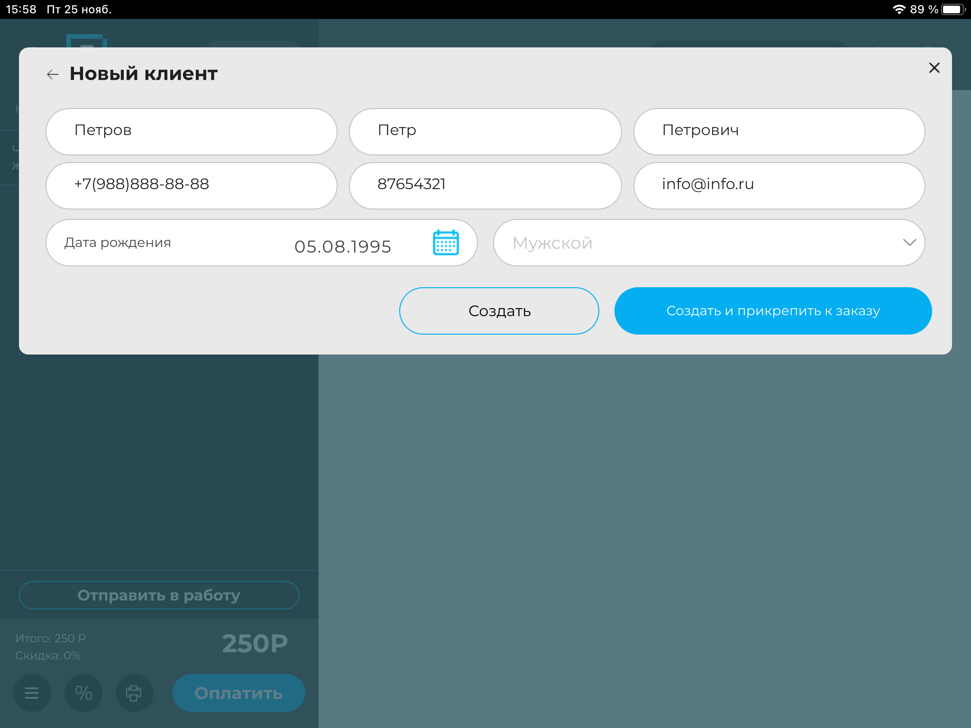Open the Мужской gender dropdown
971x728 pixels.
664,242
